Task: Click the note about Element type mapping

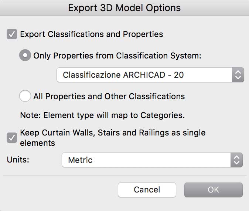Action: click(102, 115)
